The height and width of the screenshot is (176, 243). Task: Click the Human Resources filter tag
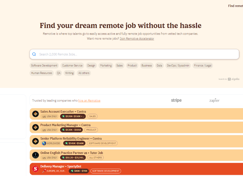point(42,73)
